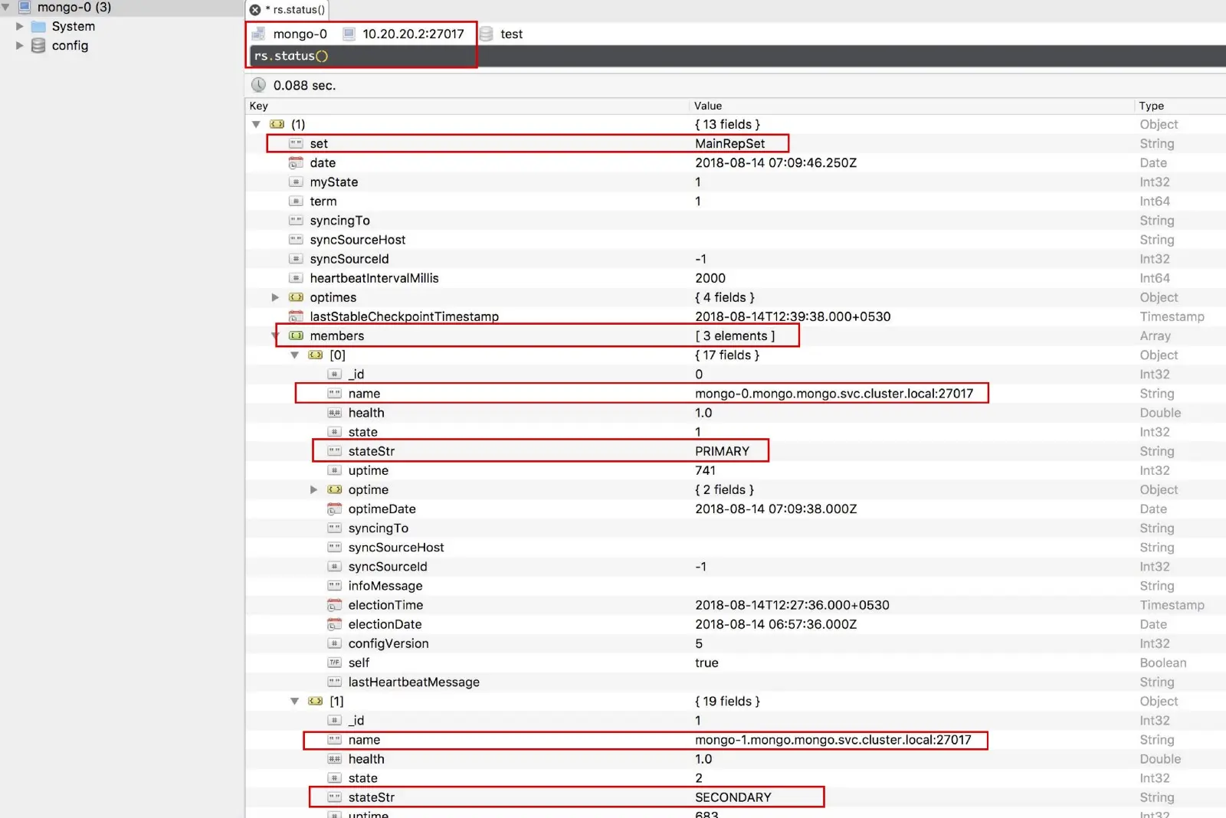Click the mongo-0 server icon in the connection bar
The image size is (1226, 818).
pos(259,34)
